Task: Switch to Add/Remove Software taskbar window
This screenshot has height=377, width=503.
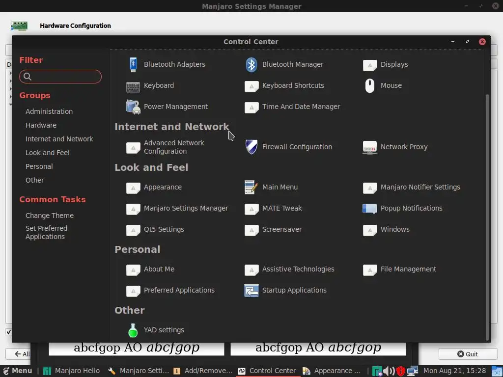Action: (203, 371)
